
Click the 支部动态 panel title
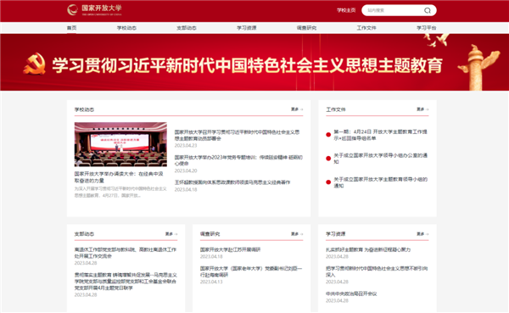coord(84,234)
